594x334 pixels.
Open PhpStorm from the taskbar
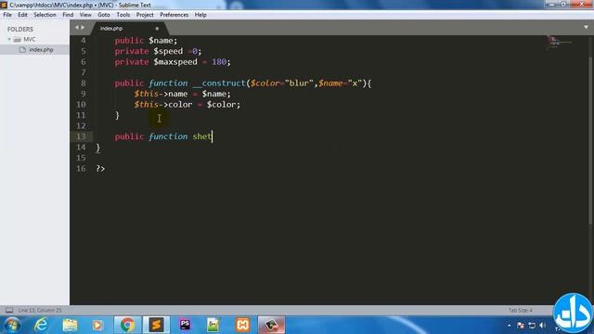(185, 325)
